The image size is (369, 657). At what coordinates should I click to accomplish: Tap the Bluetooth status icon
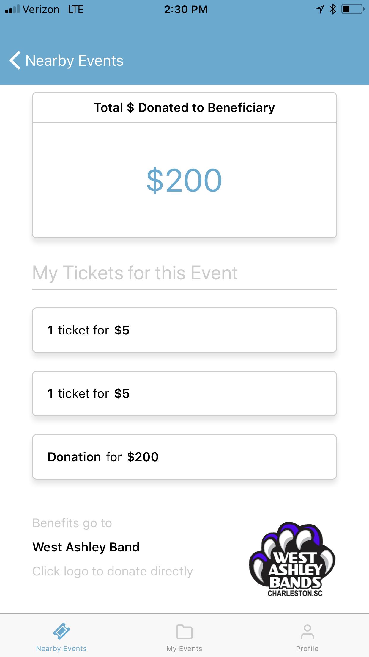coord(333,9)
